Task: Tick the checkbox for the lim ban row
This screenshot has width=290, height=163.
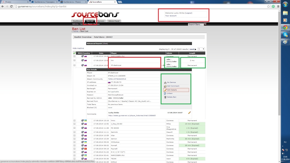Action: 74,60
